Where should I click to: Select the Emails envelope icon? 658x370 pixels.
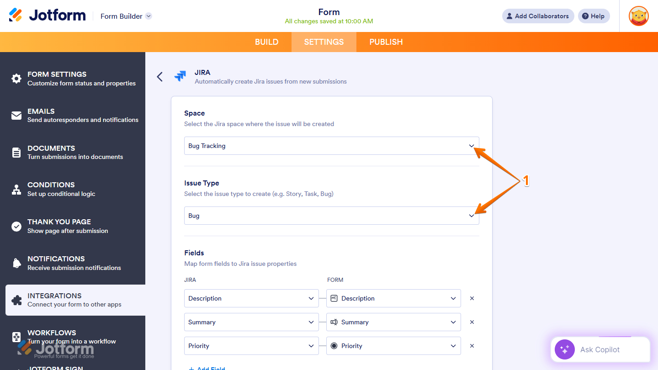coord(16,115)
